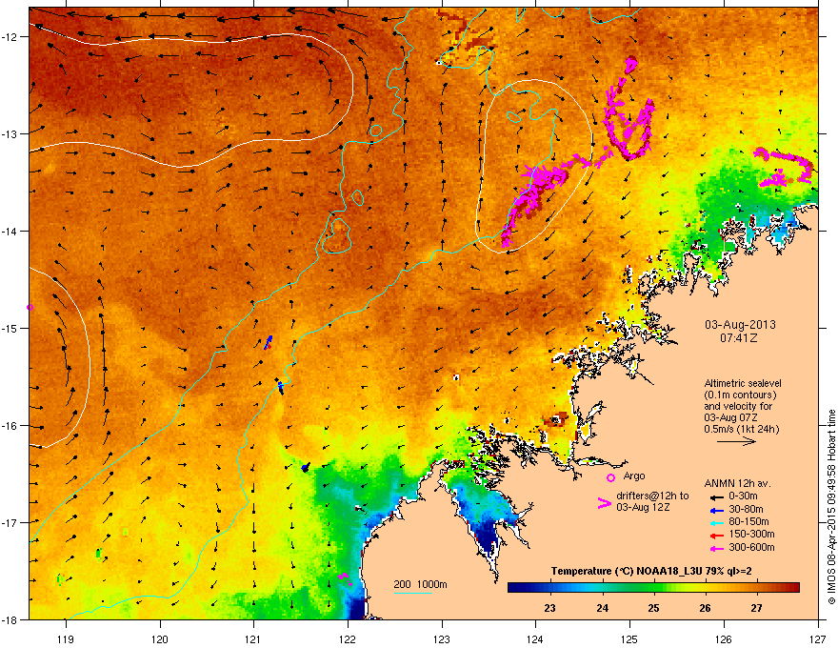The height and width of the screenshot is (648, 838).
Task: Click the dark red end of the temperature colorbar
Action: (793, 588)
